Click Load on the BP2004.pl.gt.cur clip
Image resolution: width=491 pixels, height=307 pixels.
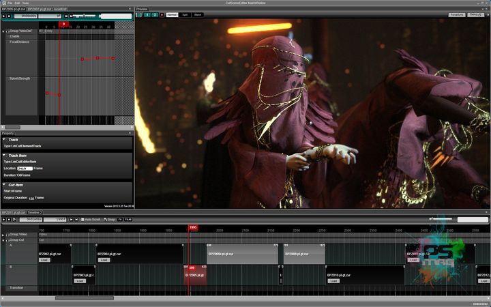[104, 259]
